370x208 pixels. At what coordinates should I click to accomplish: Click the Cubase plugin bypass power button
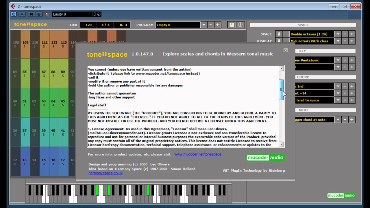(x=14, y=14)
